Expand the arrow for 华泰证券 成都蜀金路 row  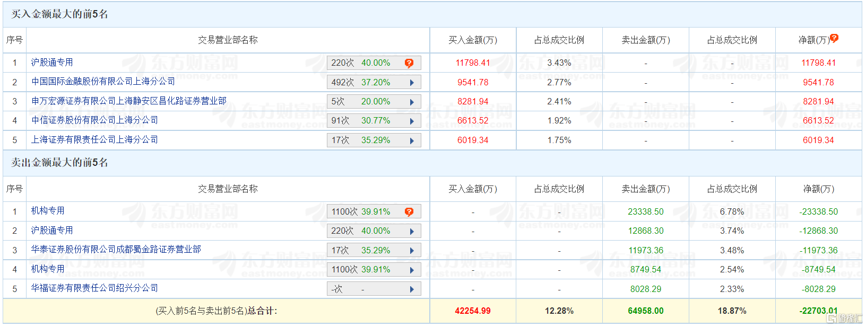[x=412, y=251]
